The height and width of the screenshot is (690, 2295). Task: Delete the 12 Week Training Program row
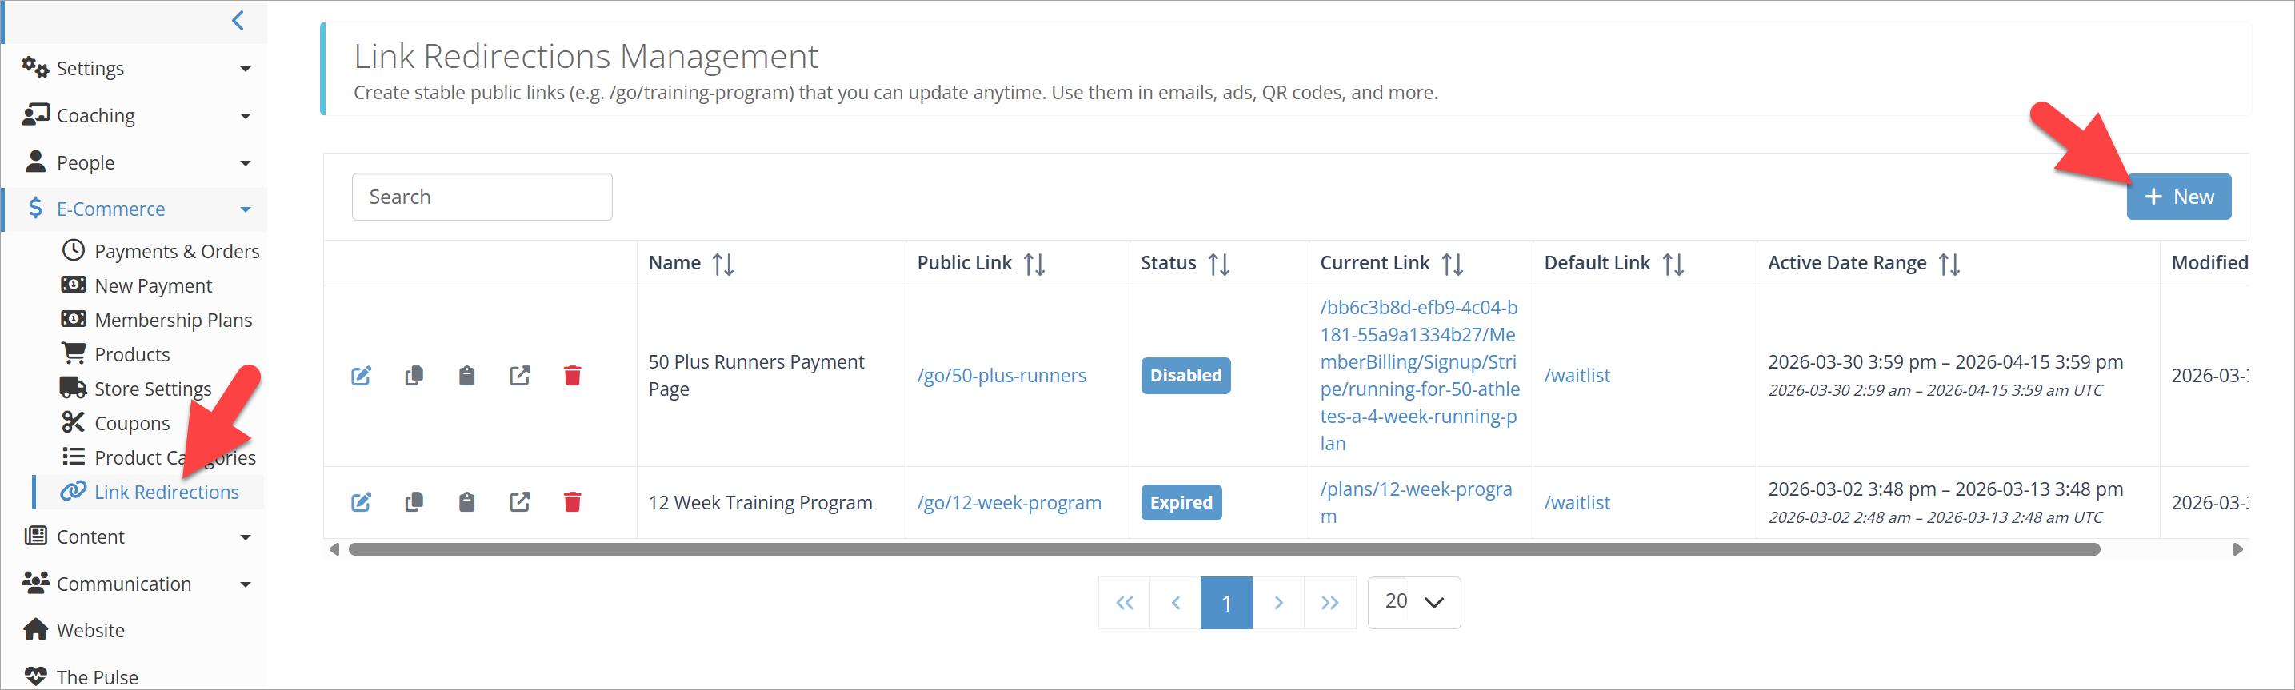coord(572,503)
